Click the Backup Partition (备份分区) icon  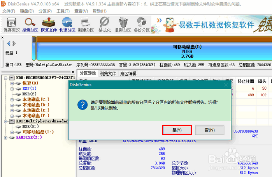(x=142, y=25)
